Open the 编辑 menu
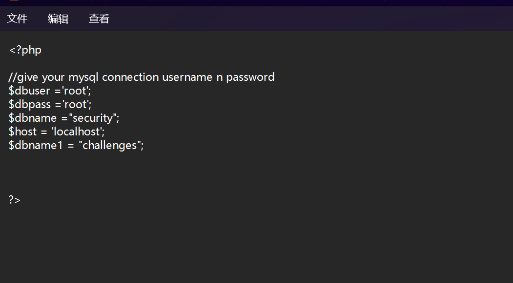The height and width of the screenshot is (283, 513). click(x=58, y=19)
